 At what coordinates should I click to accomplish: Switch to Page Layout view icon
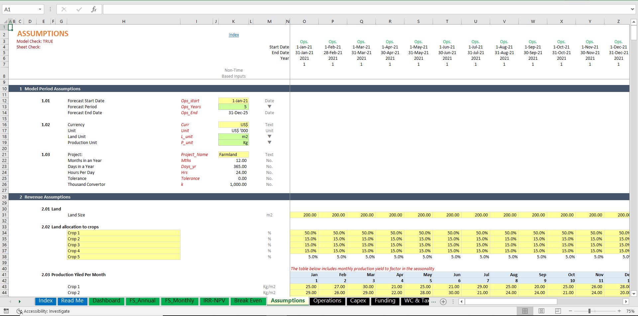(x=541, y=311)
